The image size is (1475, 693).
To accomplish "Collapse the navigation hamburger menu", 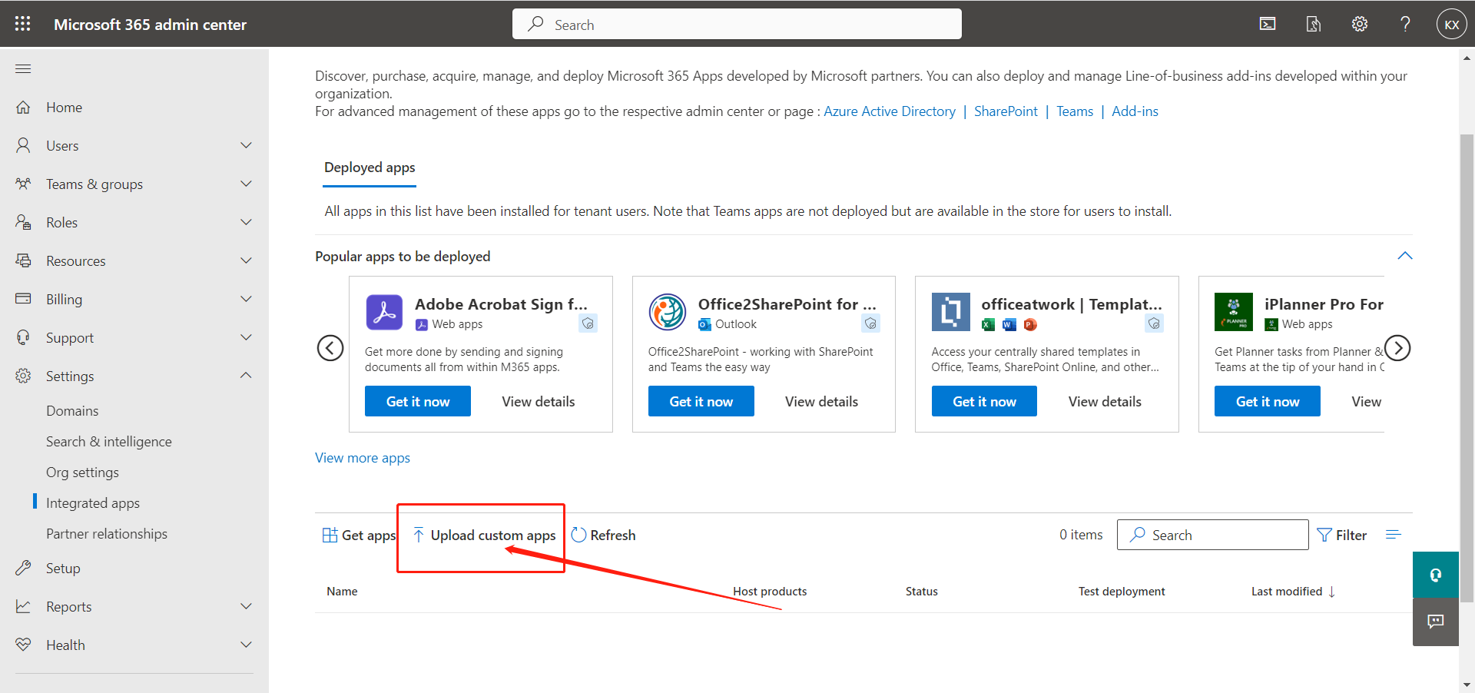I will click(23, 68).
